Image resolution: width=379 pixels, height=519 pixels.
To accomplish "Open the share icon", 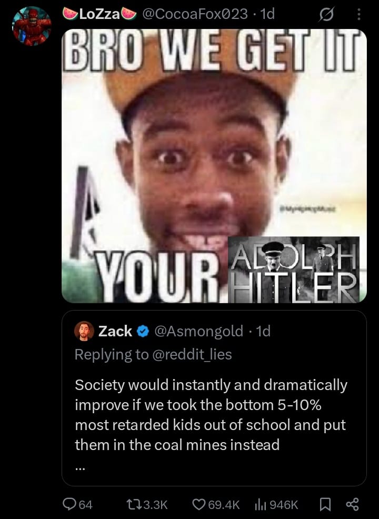I will 352,504.
